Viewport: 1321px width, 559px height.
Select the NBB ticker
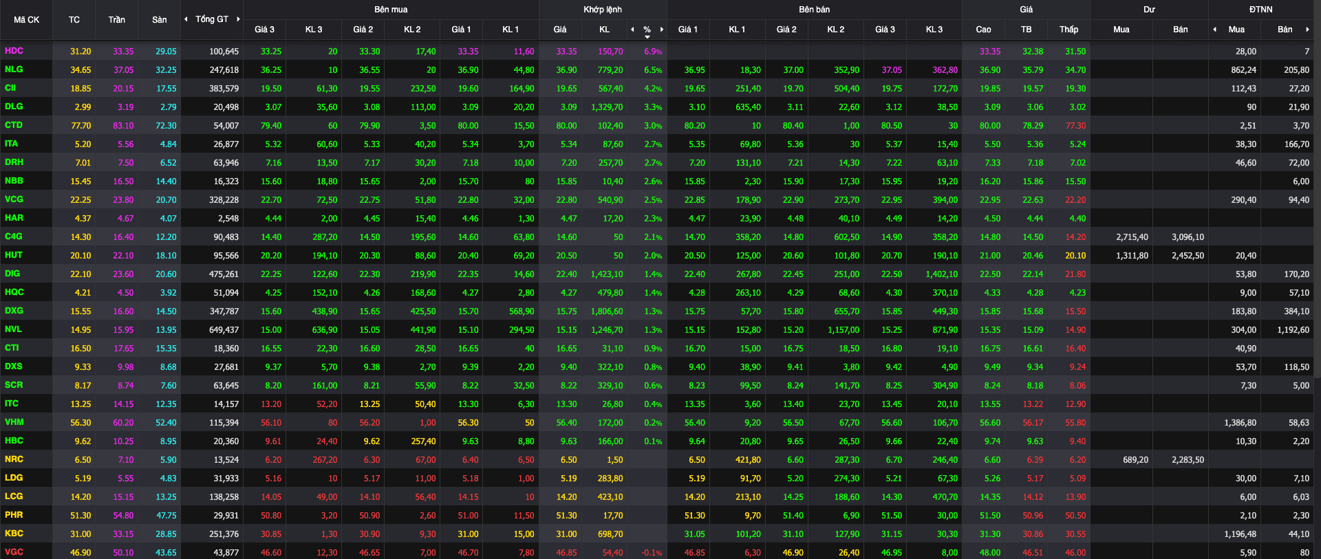(x=14, y=181)
